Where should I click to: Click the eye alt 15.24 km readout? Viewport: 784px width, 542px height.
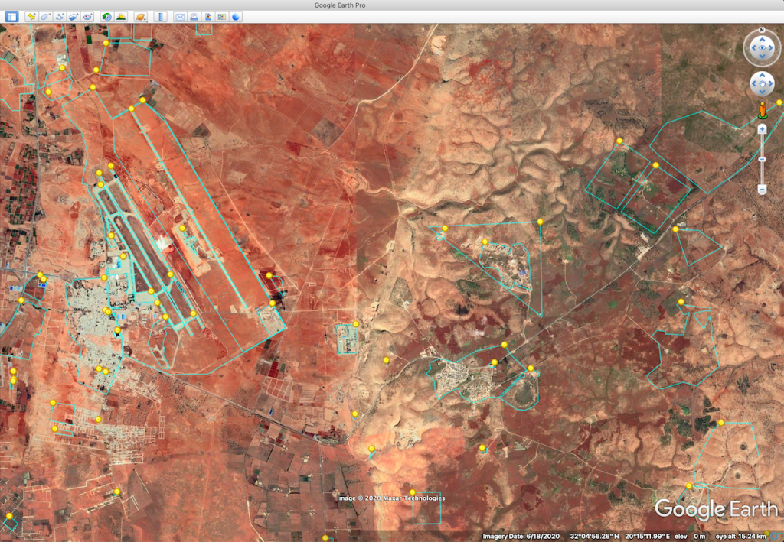(x=740, y=537)
